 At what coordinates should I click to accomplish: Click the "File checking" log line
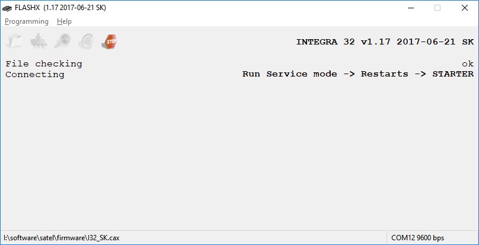[44, 63]
